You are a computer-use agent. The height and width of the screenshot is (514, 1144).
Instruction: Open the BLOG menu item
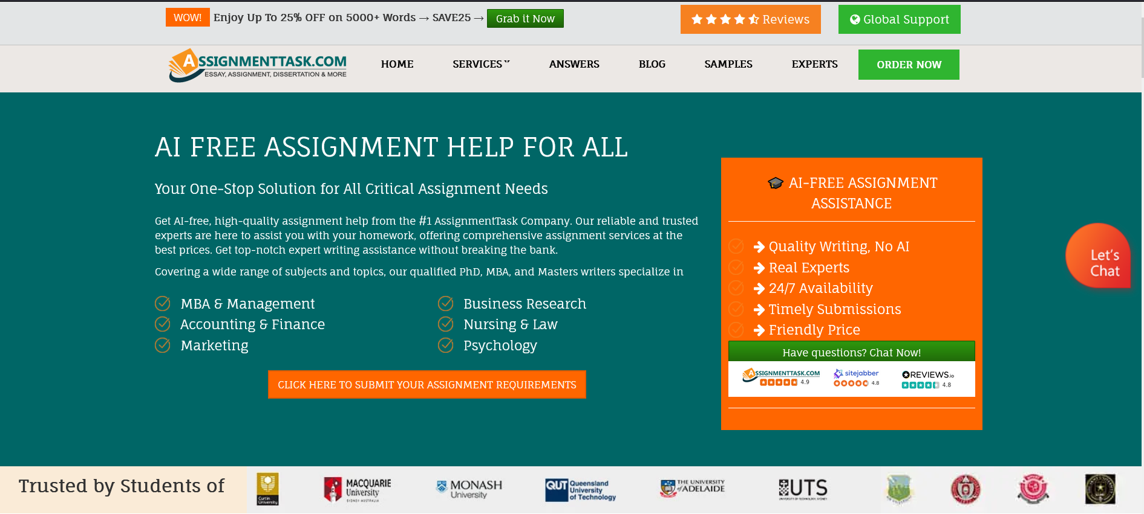(x=652, y=64)
